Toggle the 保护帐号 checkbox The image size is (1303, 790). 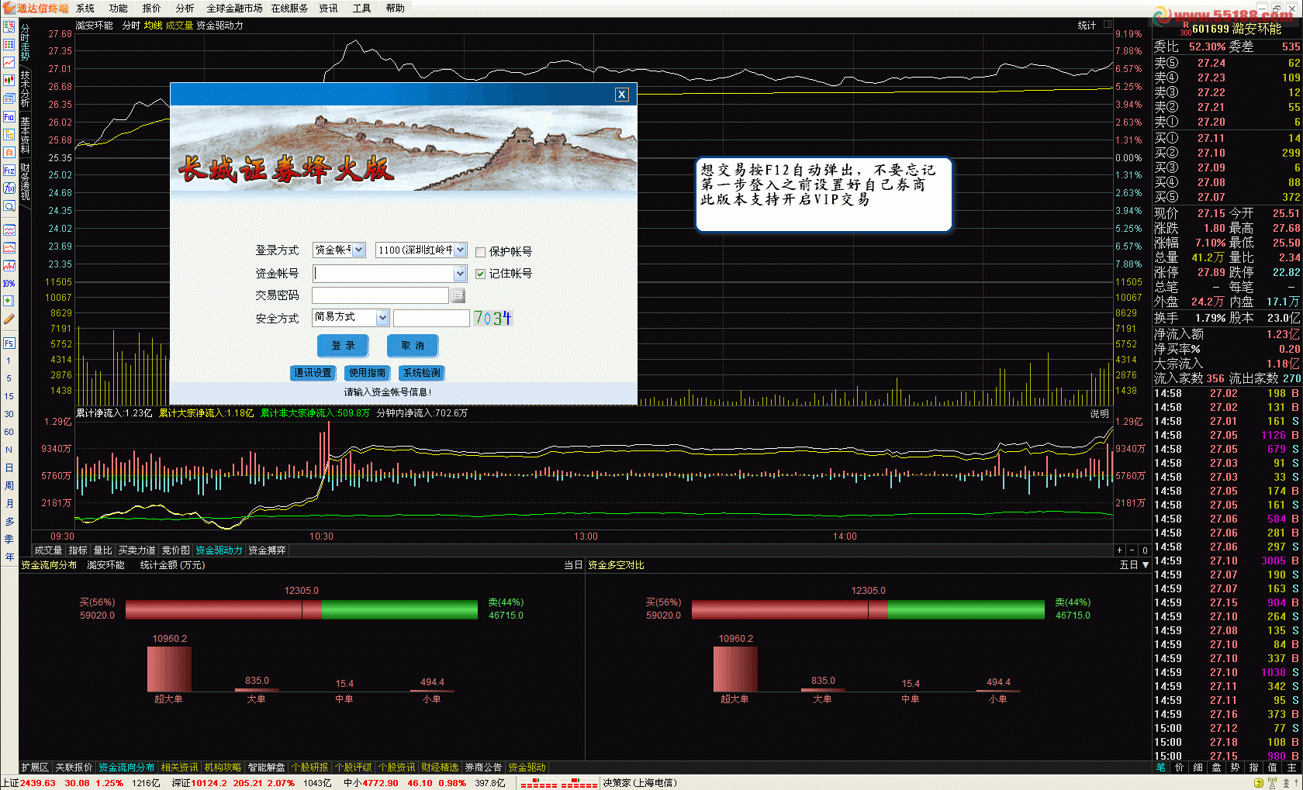coord(481,252)
